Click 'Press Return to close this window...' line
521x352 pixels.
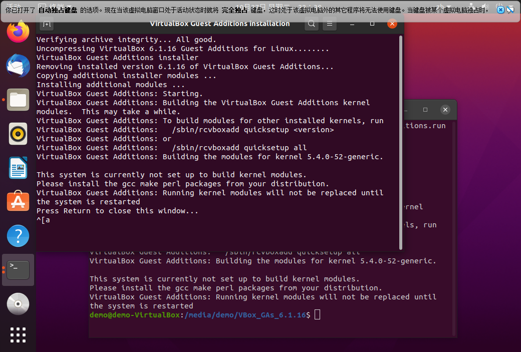(x=117, y=211)
